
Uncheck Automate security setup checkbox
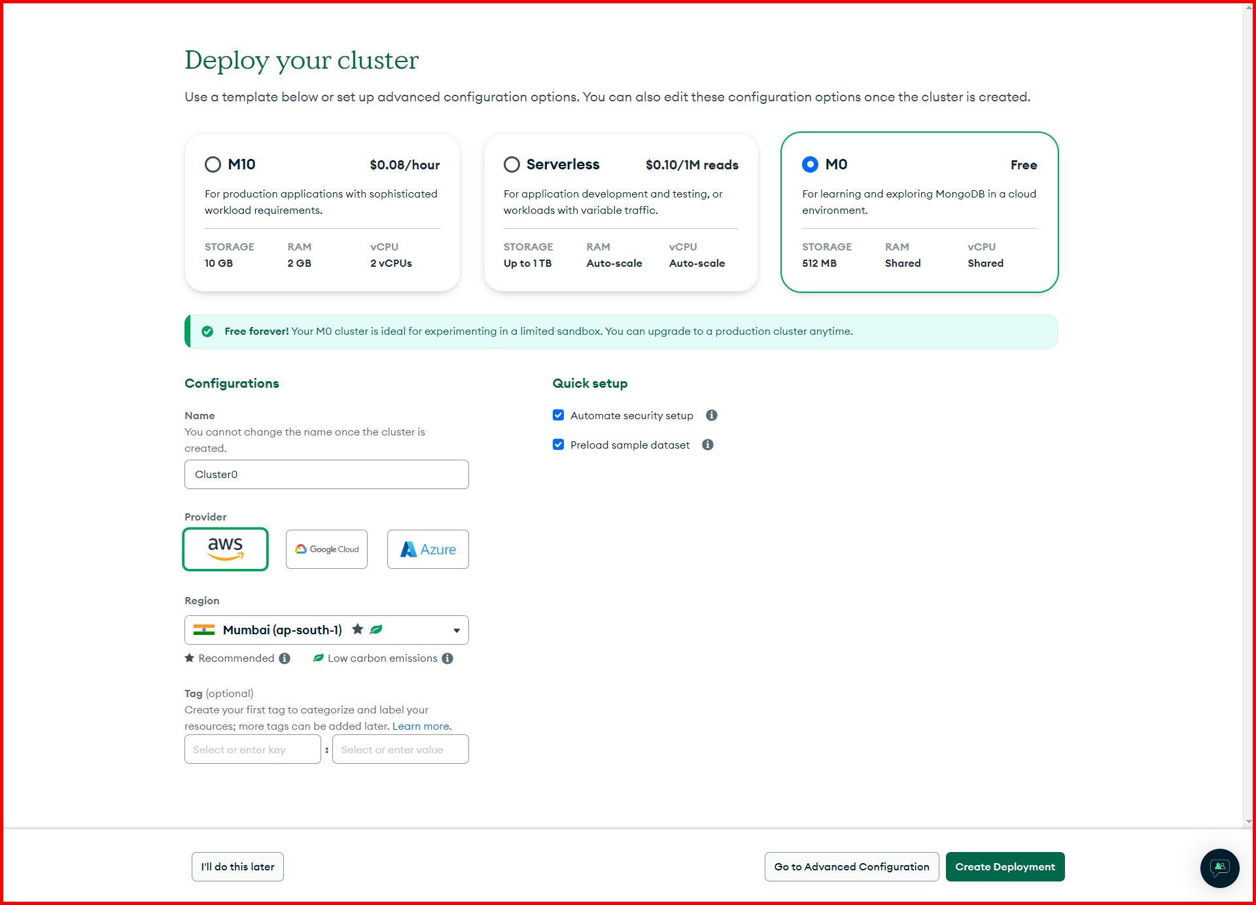tap(558, 415)
